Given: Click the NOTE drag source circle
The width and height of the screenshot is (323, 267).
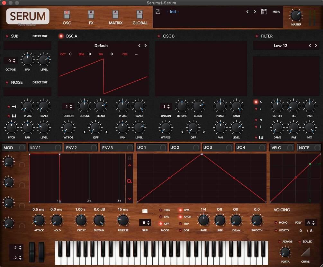Looking at the screenshot, I should [317, 147].
